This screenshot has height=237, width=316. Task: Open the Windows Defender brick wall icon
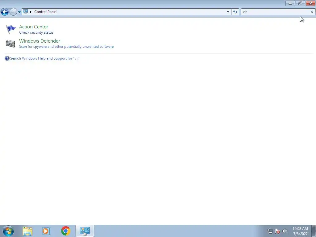coord(10,43)
